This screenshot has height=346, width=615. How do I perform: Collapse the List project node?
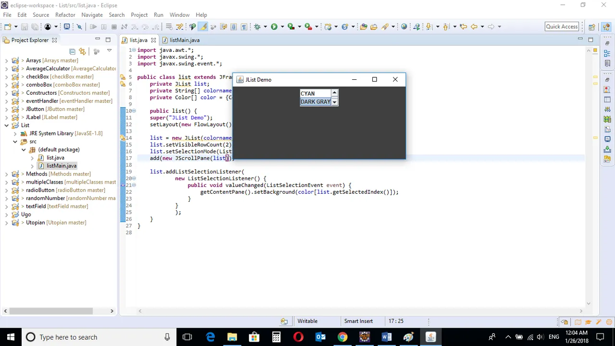pos(7,125)
